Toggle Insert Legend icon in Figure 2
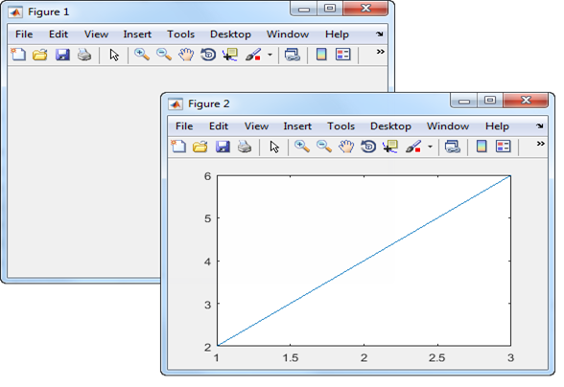The width and height of the screenshot is (564, 387). click(504, 147)
